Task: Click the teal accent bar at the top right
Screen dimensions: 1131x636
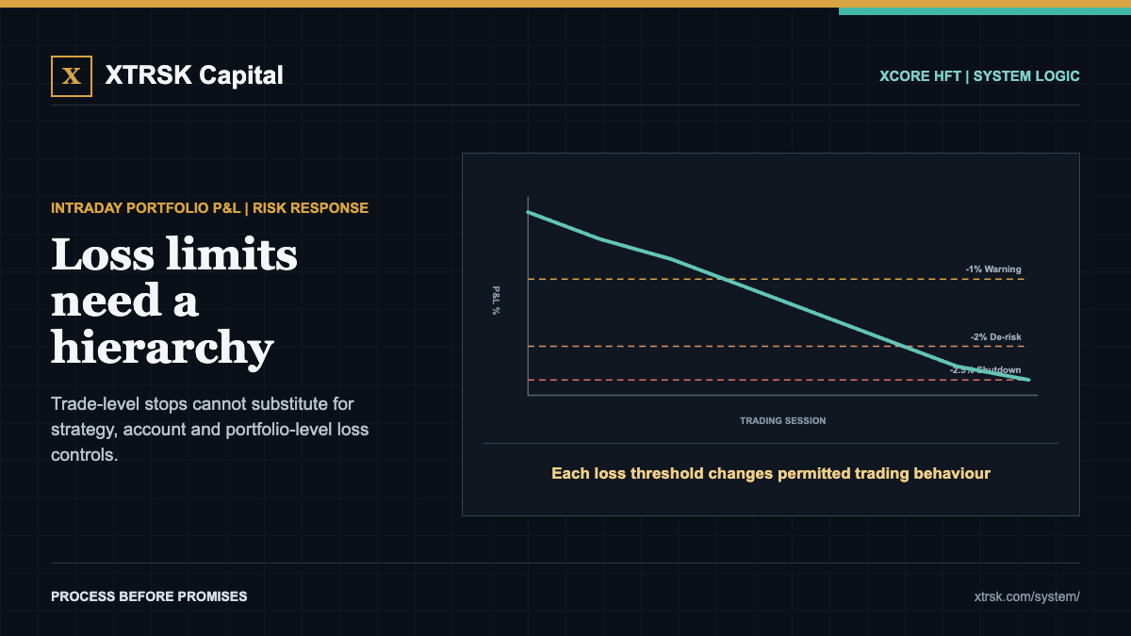Action: pyautogui.click(x=985, y=10)
